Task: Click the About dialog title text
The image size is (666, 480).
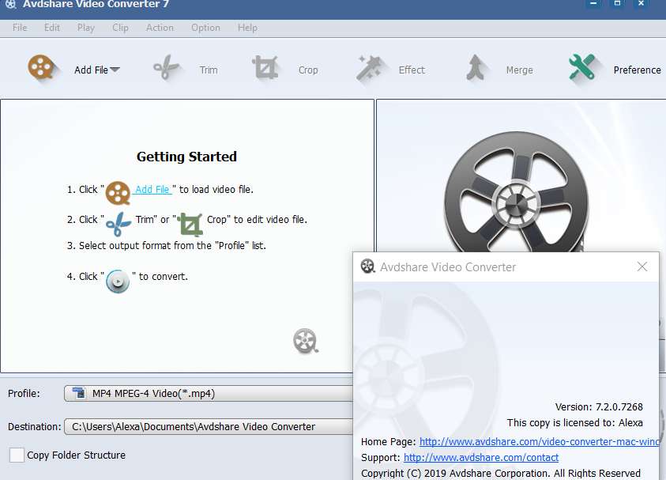Action: coord(448,267)
